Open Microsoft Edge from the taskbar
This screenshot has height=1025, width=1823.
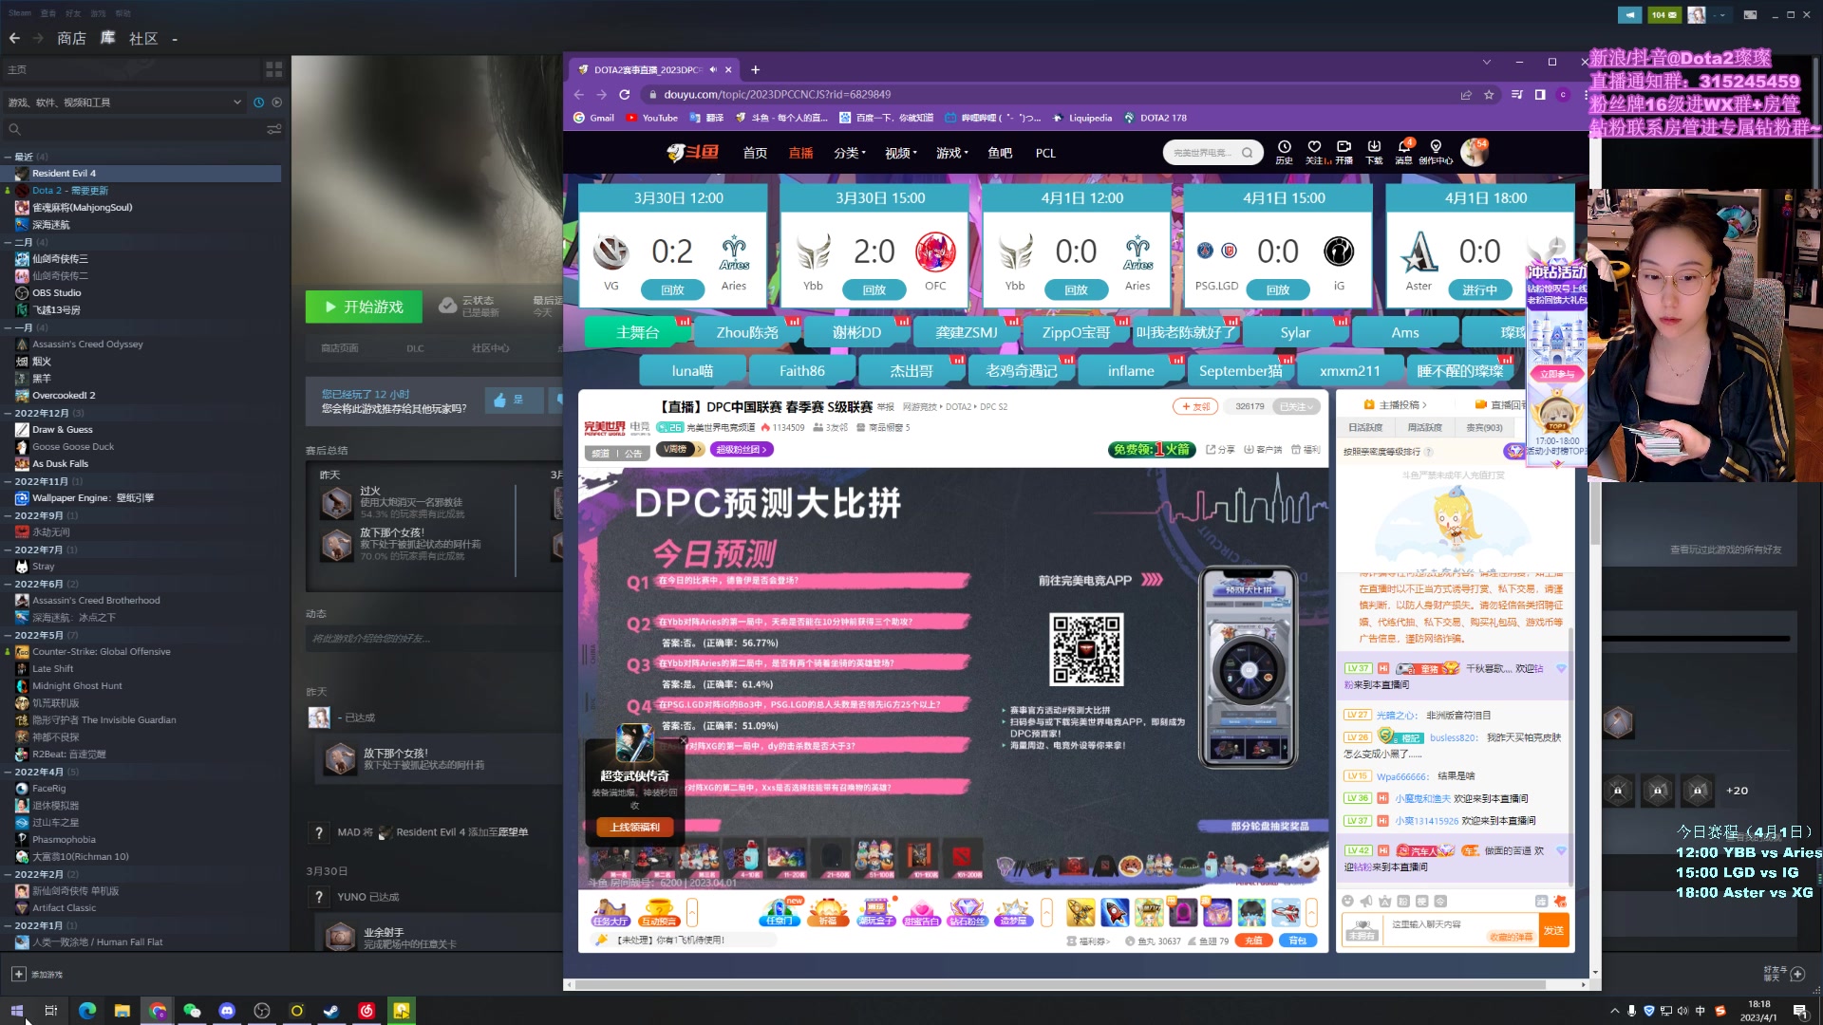click(87, 1011)
